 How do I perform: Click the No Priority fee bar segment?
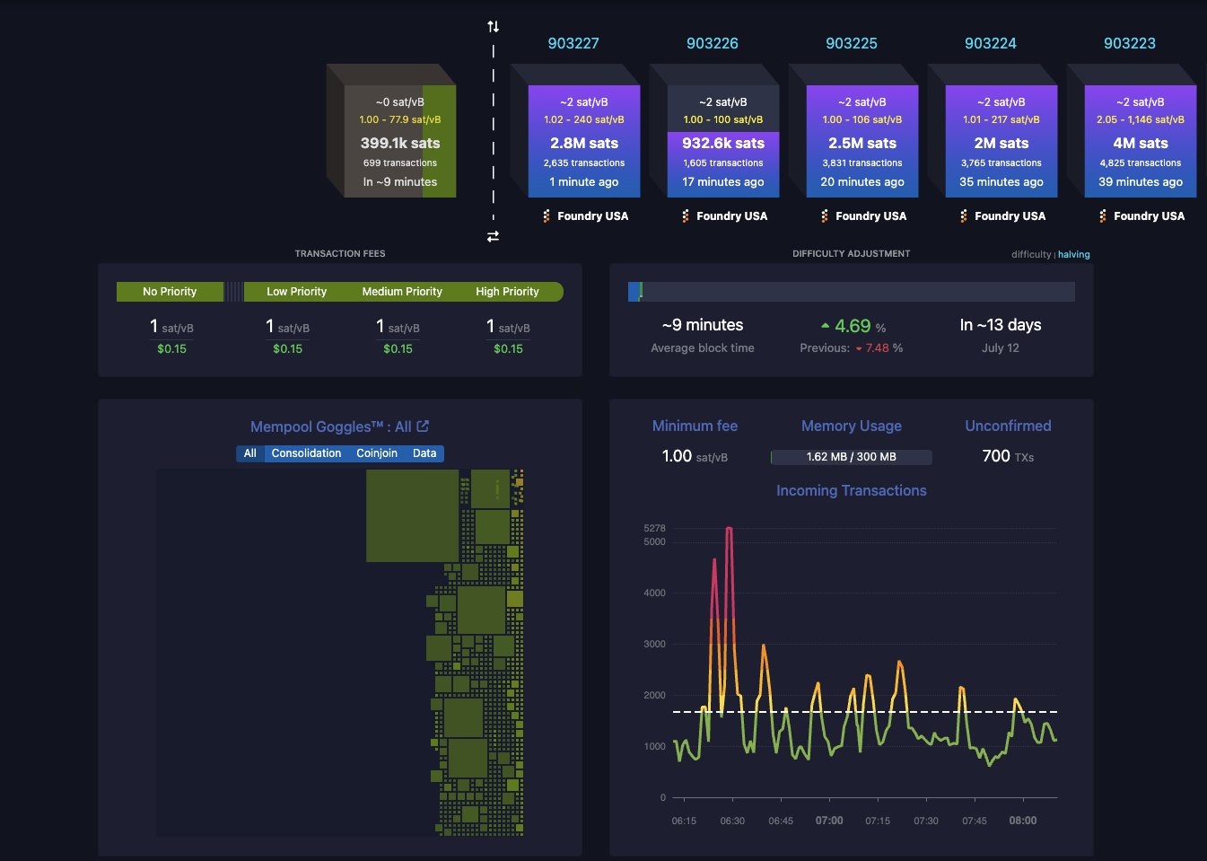point(170,292)
